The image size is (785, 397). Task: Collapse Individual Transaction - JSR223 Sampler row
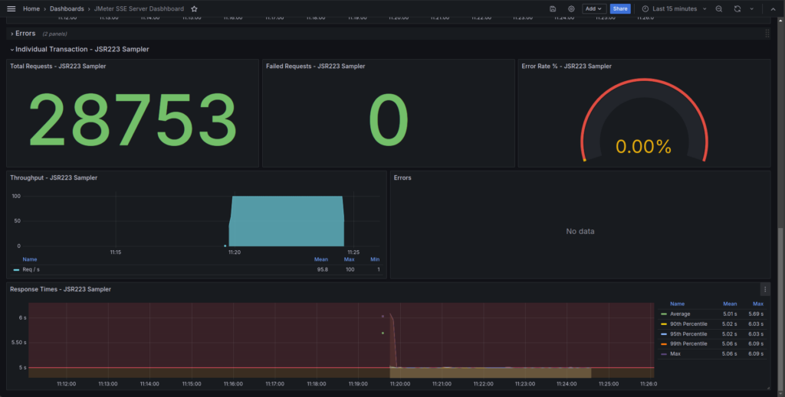80,50
